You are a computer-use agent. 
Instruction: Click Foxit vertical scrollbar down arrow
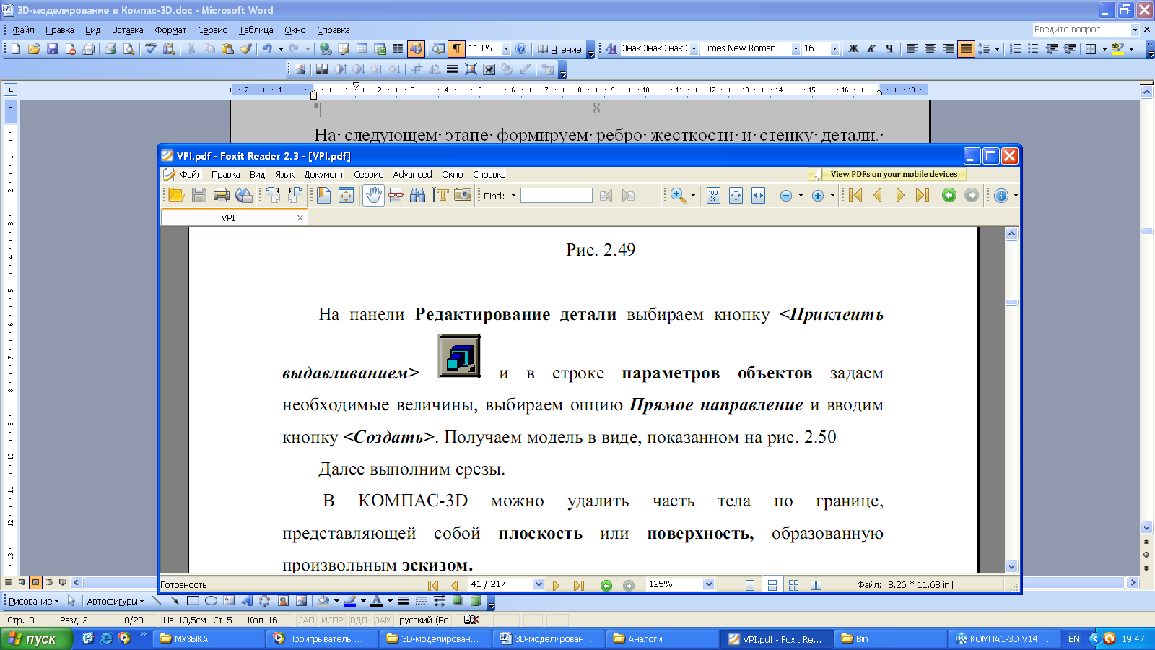point(1011,567)
